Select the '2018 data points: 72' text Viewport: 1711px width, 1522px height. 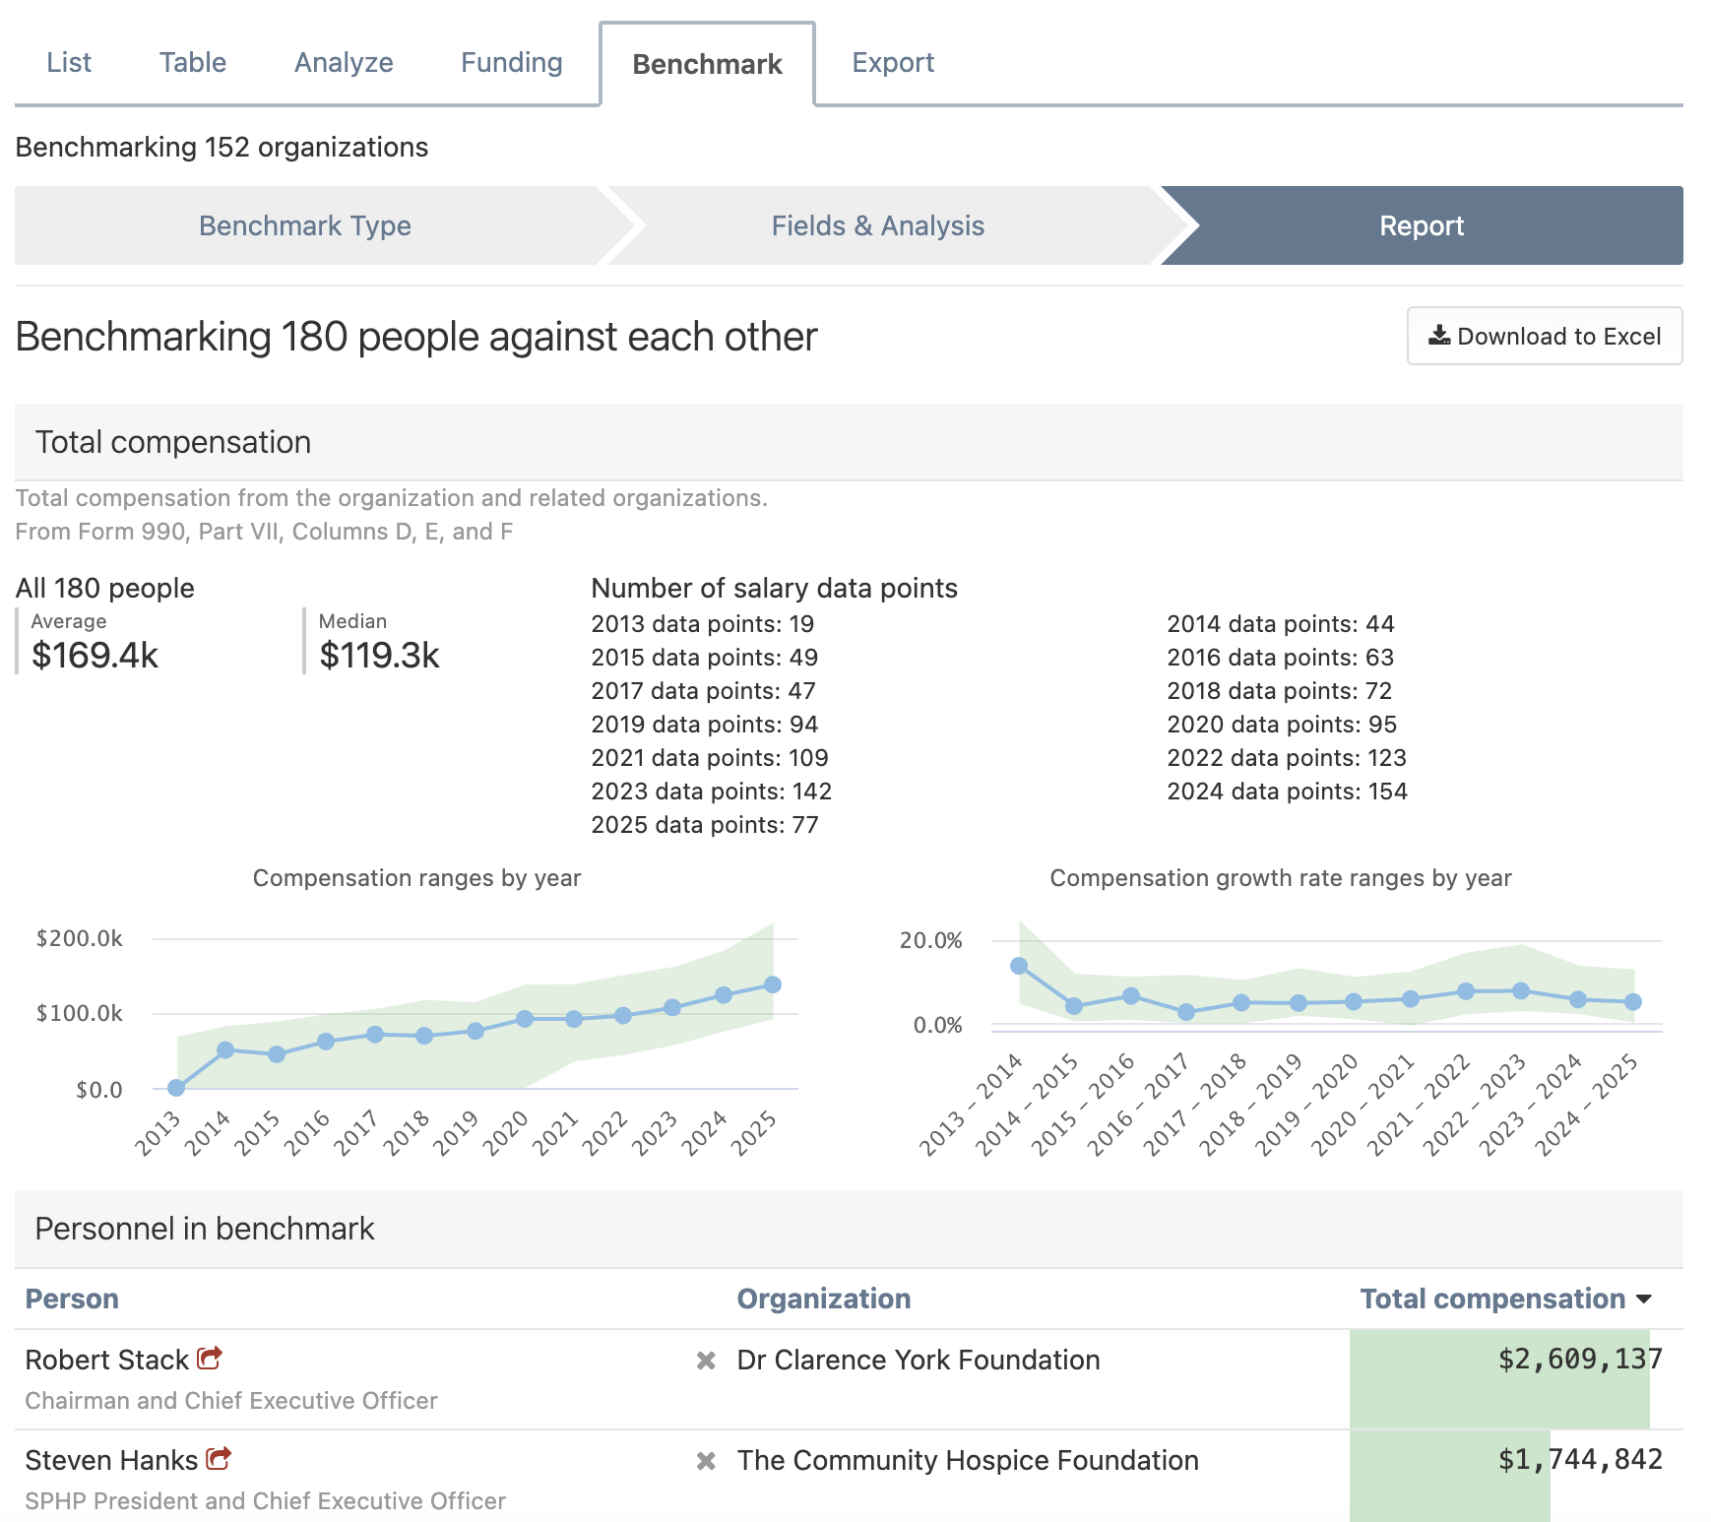[x=1280, y=691]
